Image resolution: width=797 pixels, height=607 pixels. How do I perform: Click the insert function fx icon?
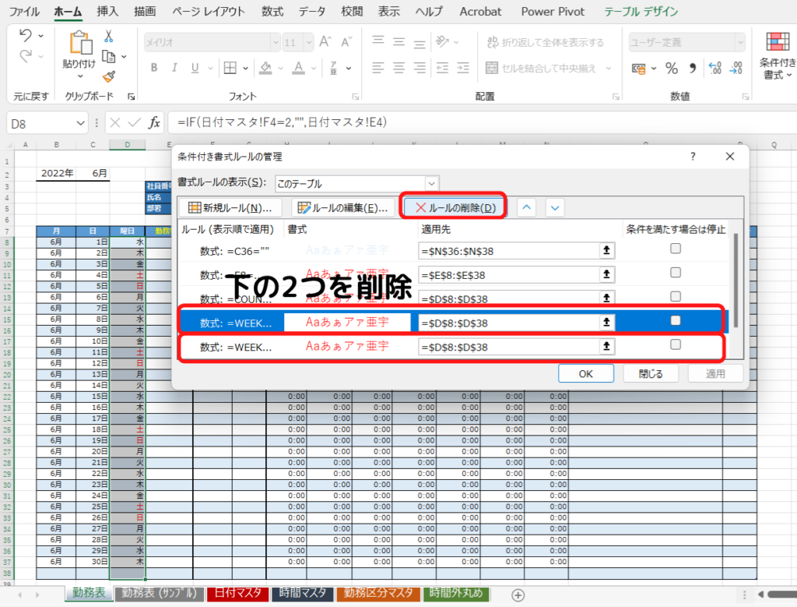154,122
